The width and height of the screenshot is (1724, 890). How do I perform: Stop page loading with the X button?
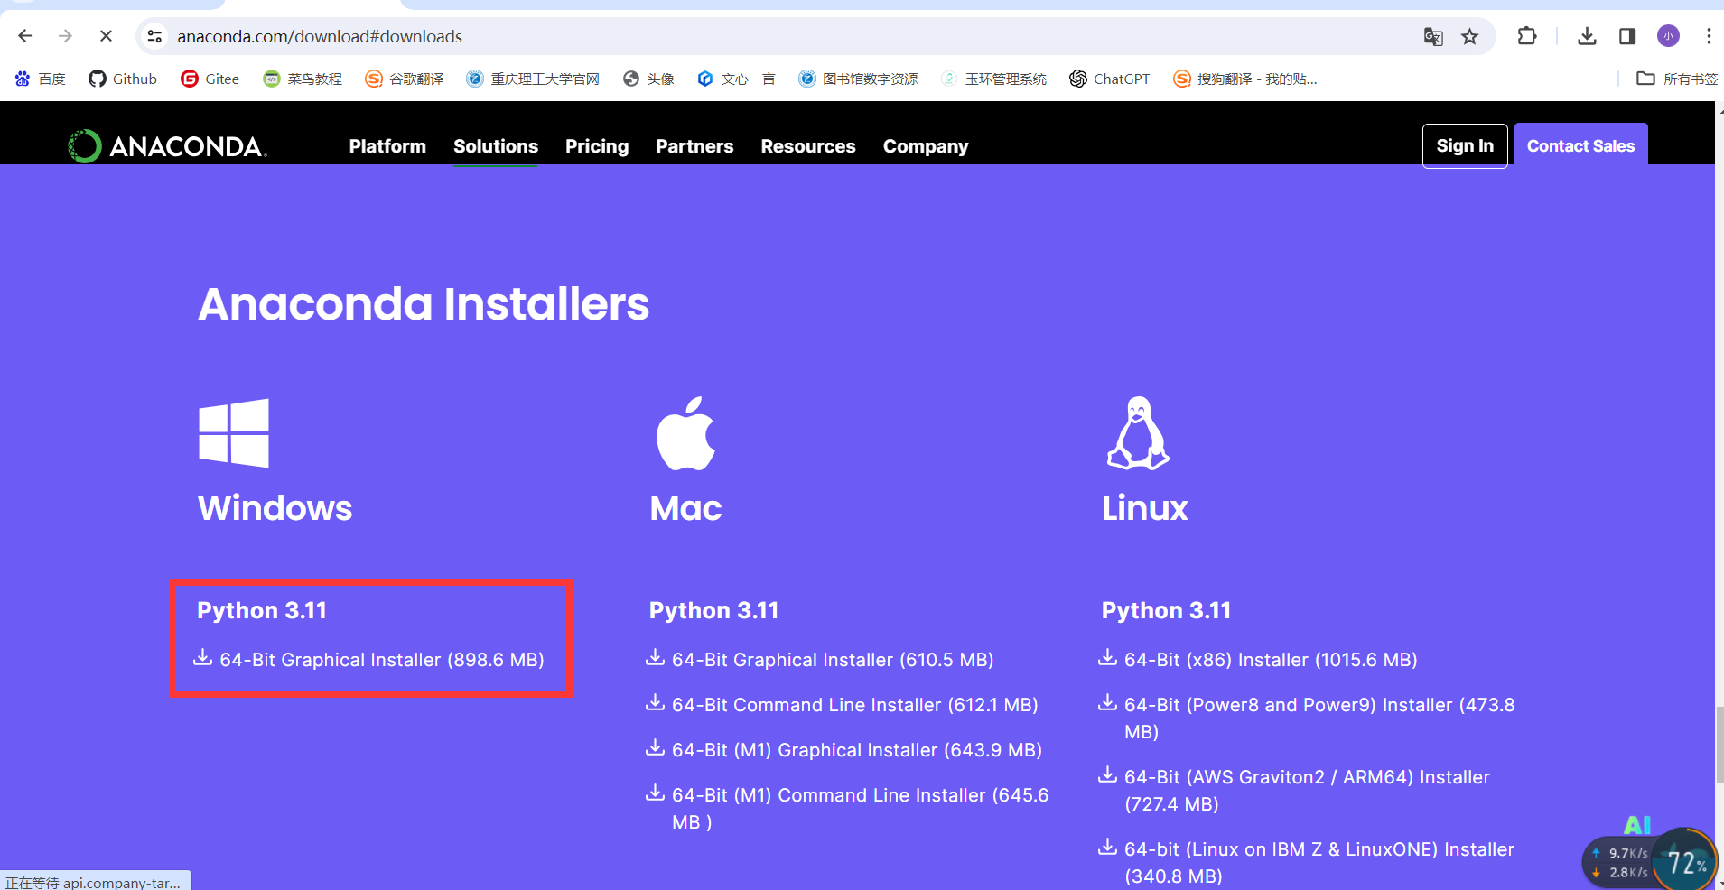point(106,36)
